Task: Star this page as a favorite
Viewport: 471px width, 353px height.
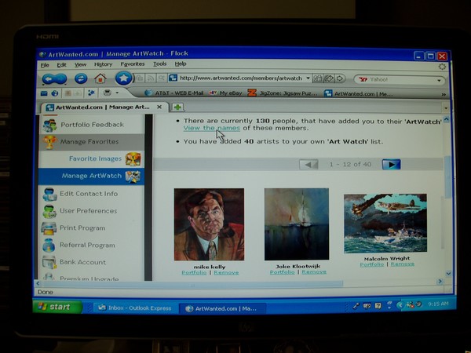Action: tap(123, 78)
